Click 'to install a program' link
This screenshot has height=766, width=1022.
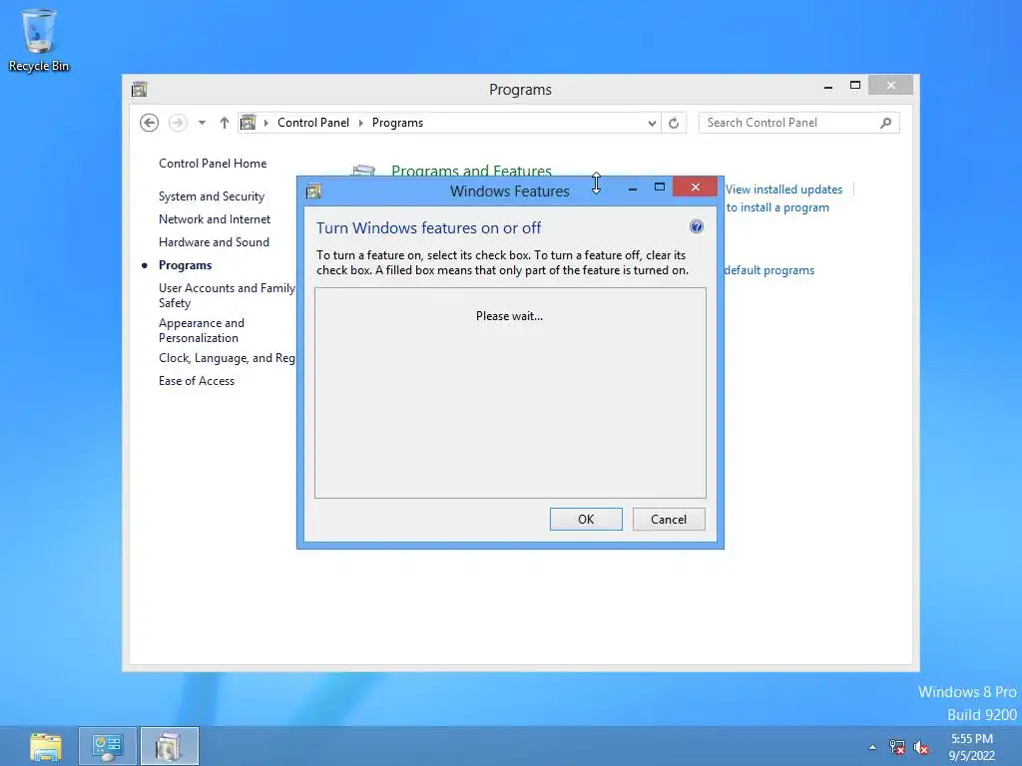click(x=777, y=207)
